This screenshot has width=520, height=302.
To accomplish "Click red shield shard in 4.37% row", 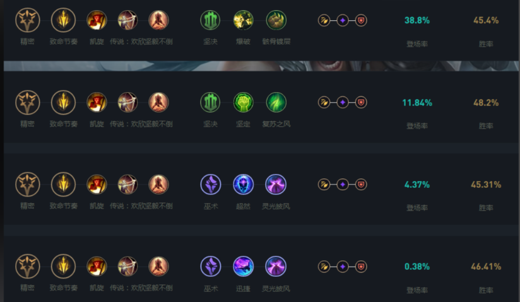I will [361, 184].
